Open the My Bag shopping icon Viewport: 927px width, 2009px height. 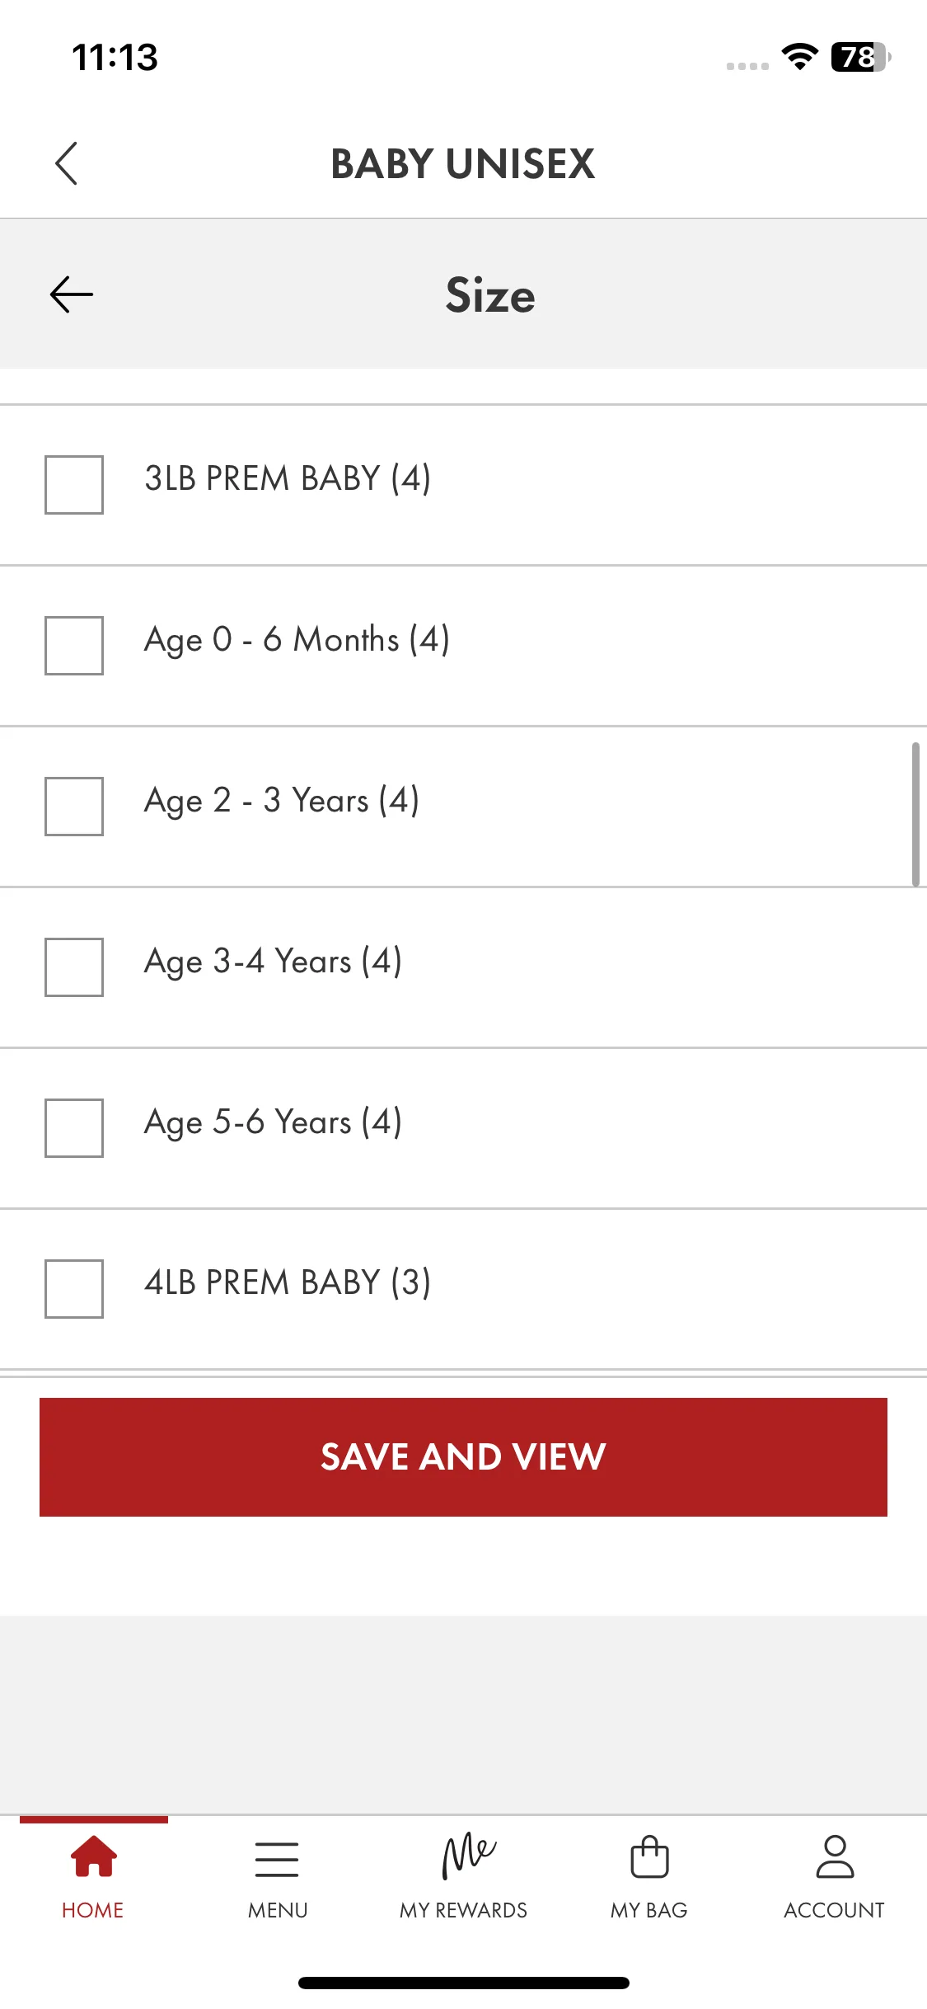(x=649, y=1856)
